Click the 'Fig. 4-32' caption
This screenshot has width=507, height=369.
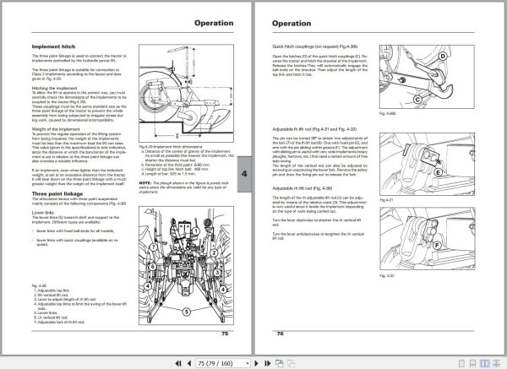387,275
